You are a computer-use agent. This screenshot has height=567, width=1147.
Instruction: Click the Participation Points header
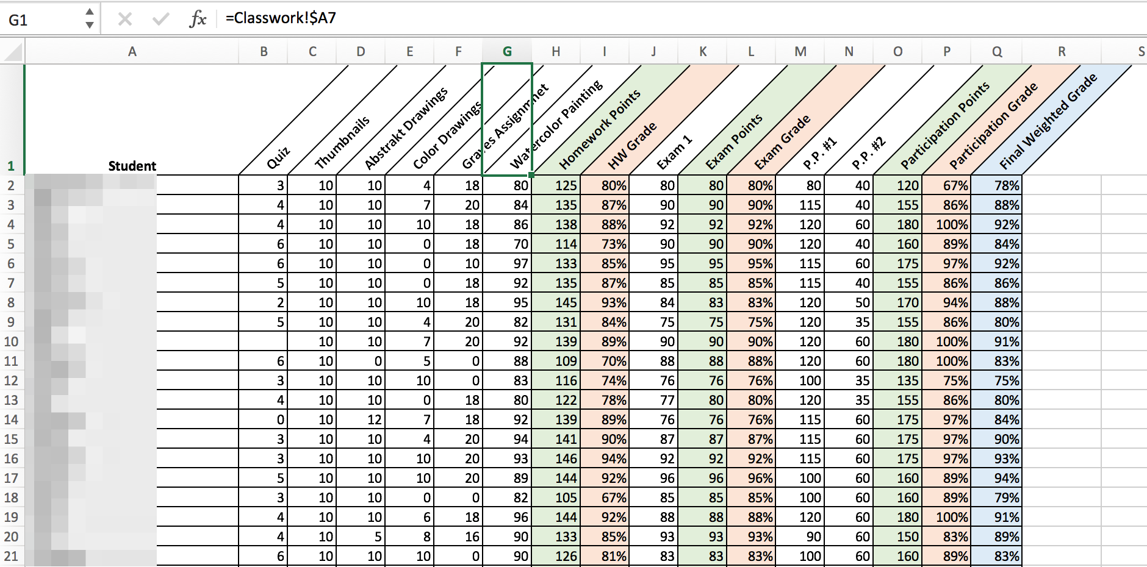[944, 126]
